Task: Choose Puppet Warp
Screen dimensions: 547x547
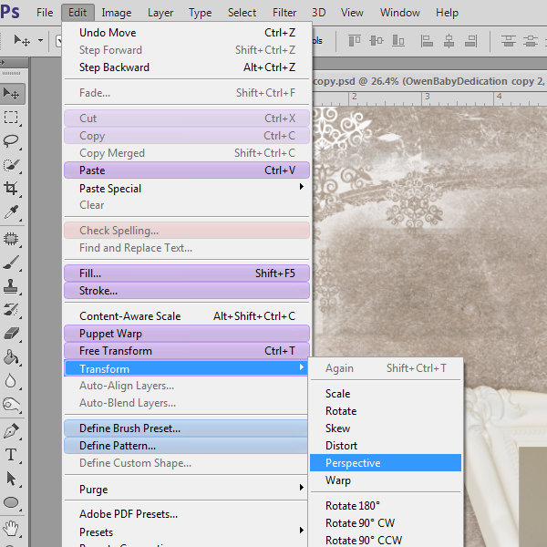Action: coord(187,334)
